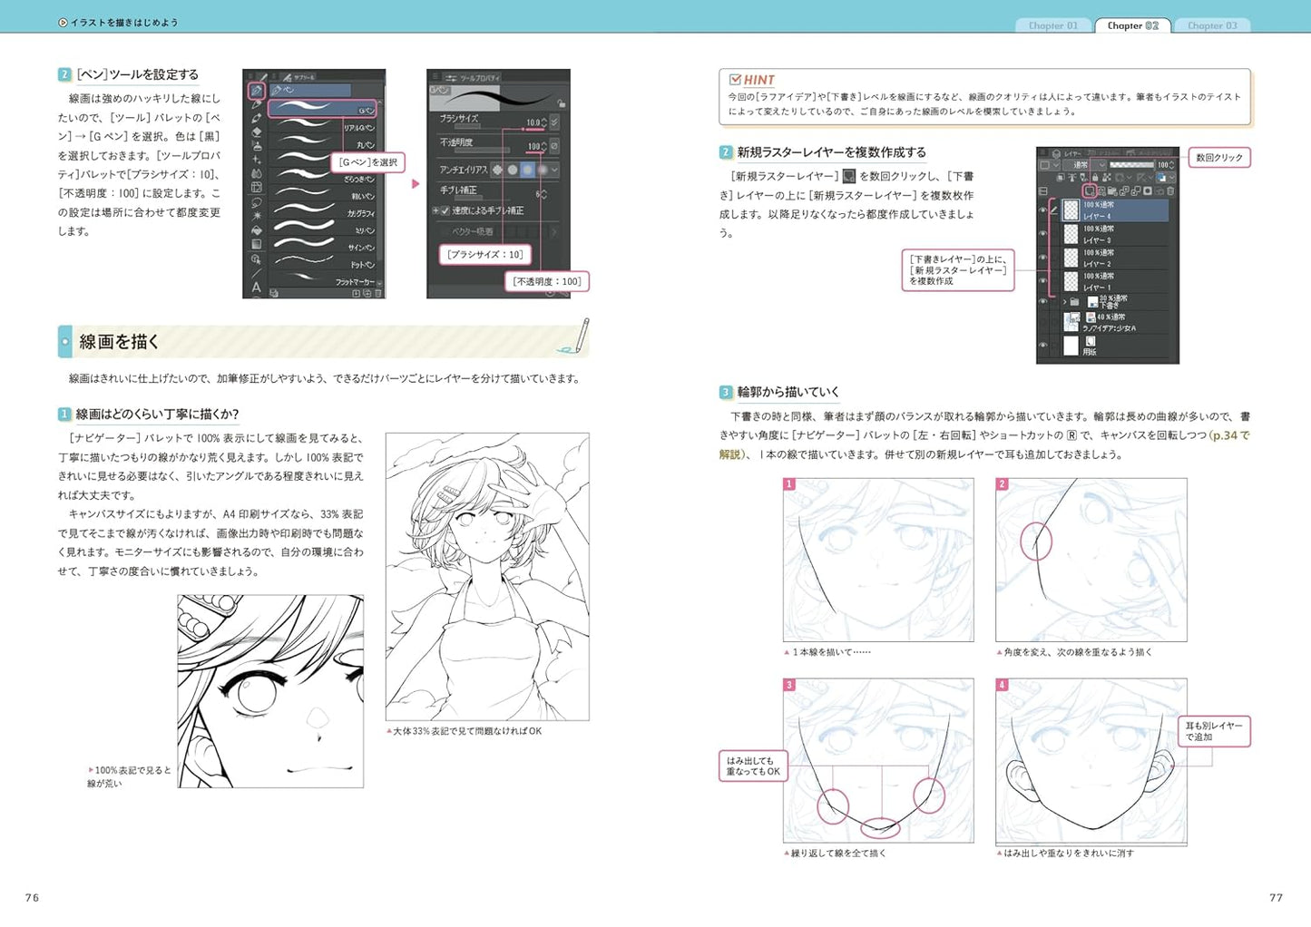Viewport: 1311px width, 927px height.
Task: Click the Delete Layer trash icon
Action: point(1170,190)
